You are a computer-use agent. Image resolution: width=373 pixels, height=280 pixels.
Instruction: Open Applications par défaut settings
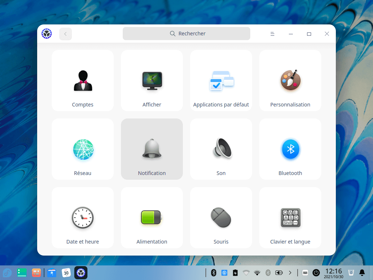click(x=221, y=81)
